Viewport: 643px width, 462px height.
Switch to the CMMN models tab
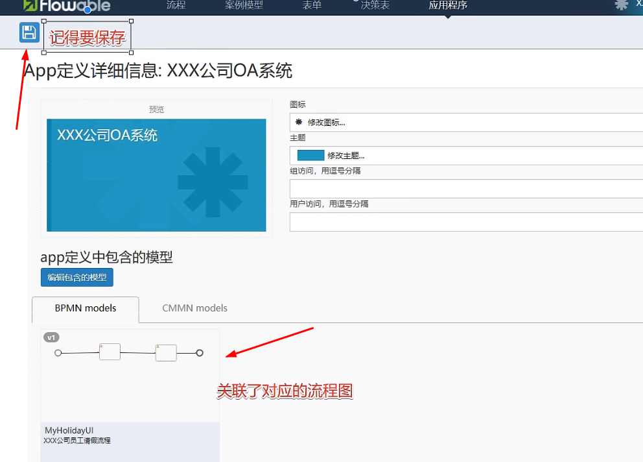click(195, 308)
